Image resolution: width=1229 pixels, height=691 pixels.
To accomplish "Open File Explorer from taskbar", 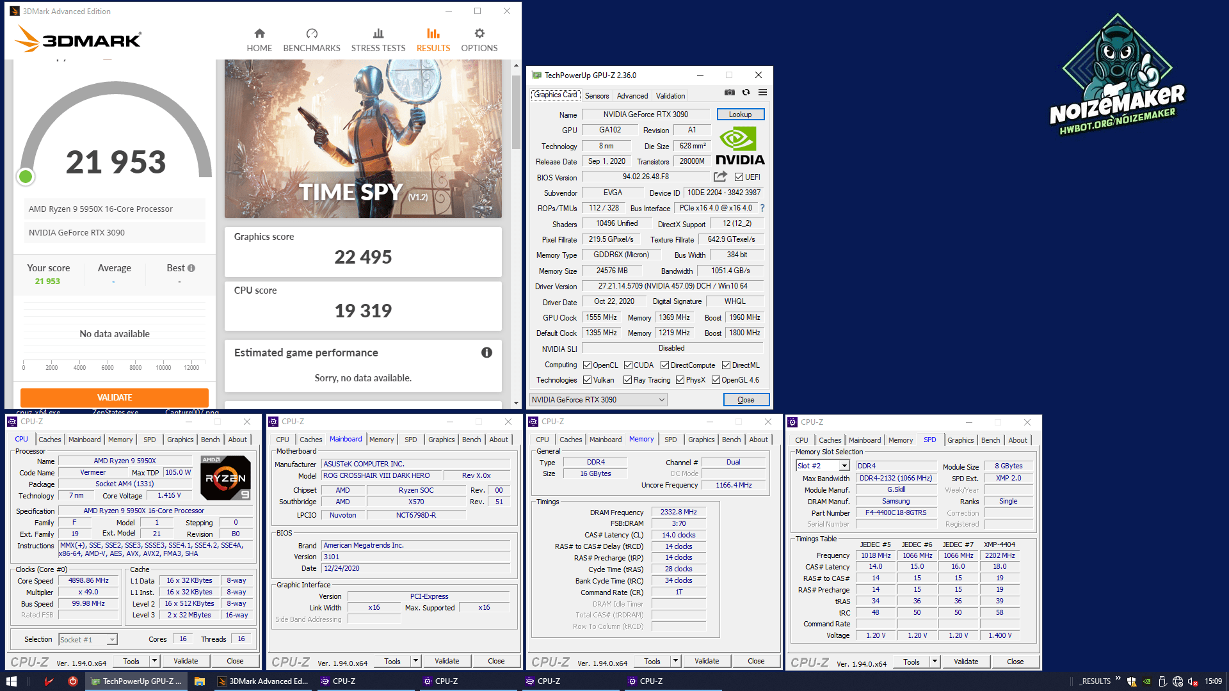I will (x=200, y=681).
